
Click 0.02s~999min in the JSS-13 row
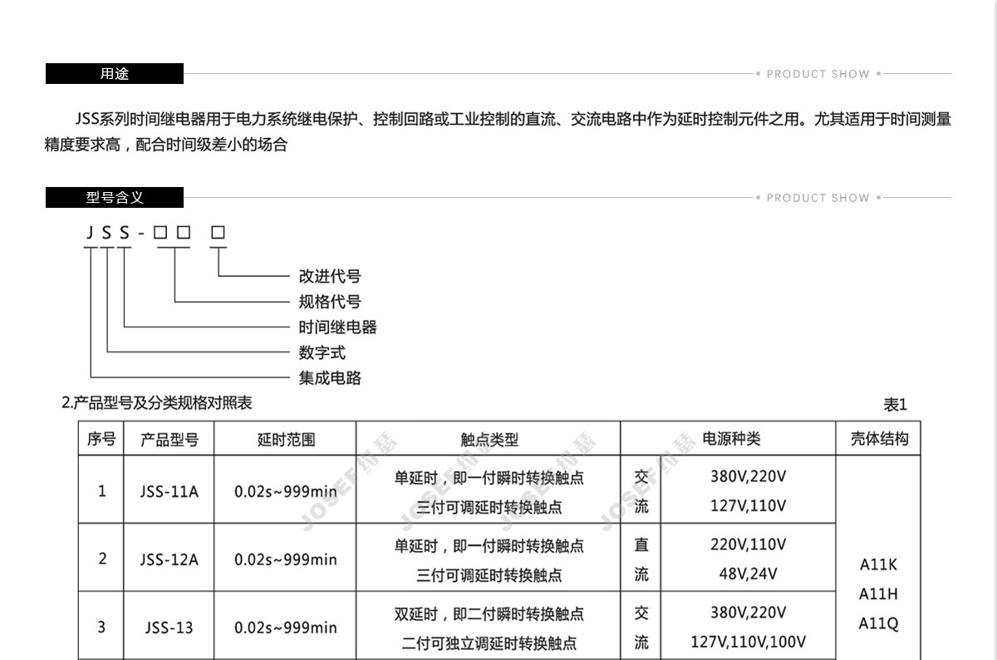click(x=286, y=628)
